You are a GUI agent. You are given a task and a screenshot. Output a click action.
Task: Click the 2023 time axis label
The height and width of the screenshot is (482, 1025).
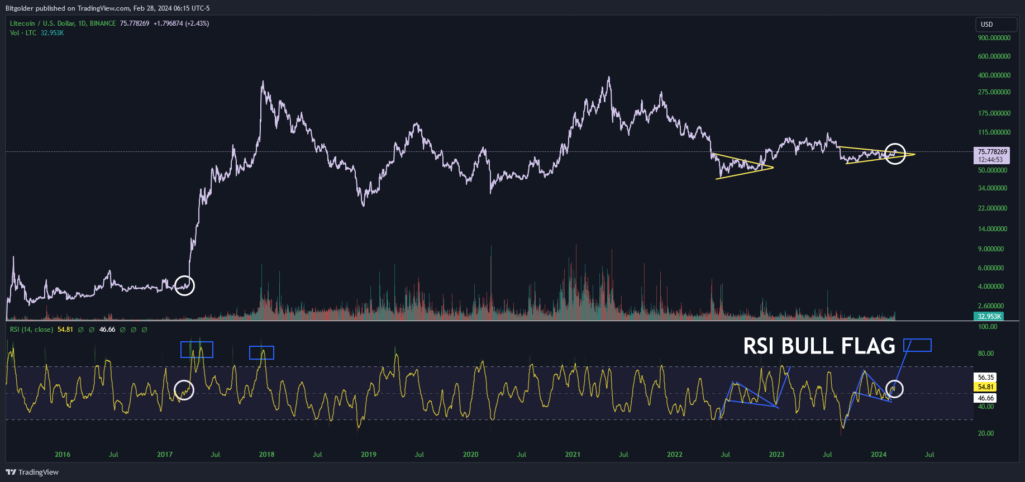(x=776, y=455)
